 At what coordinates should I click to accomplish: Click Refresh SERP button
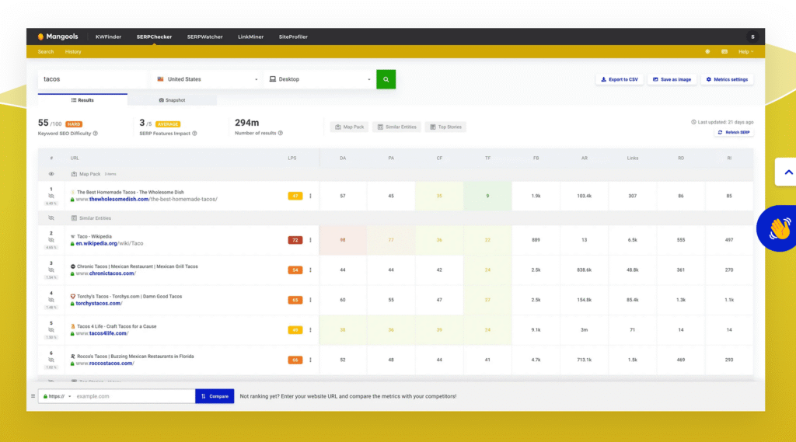[734, 133]
